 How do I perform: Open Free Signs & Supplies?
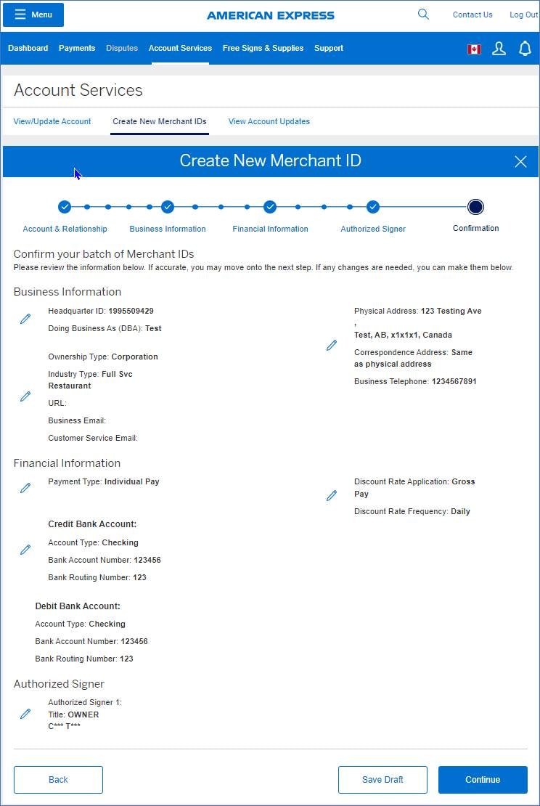pyautogui.click(x=263, y=49)
